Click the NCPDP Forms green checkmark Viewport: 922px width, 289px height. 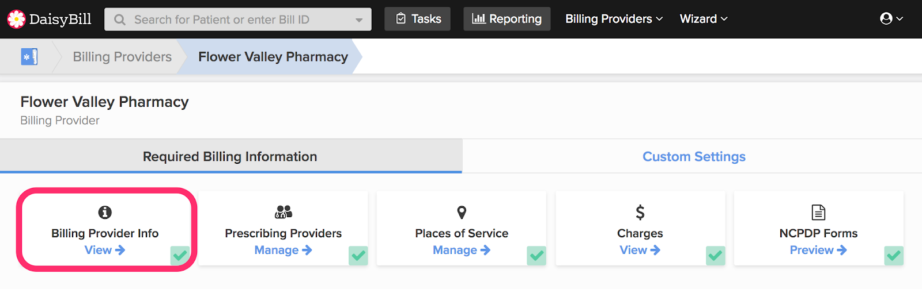point(894,255)
